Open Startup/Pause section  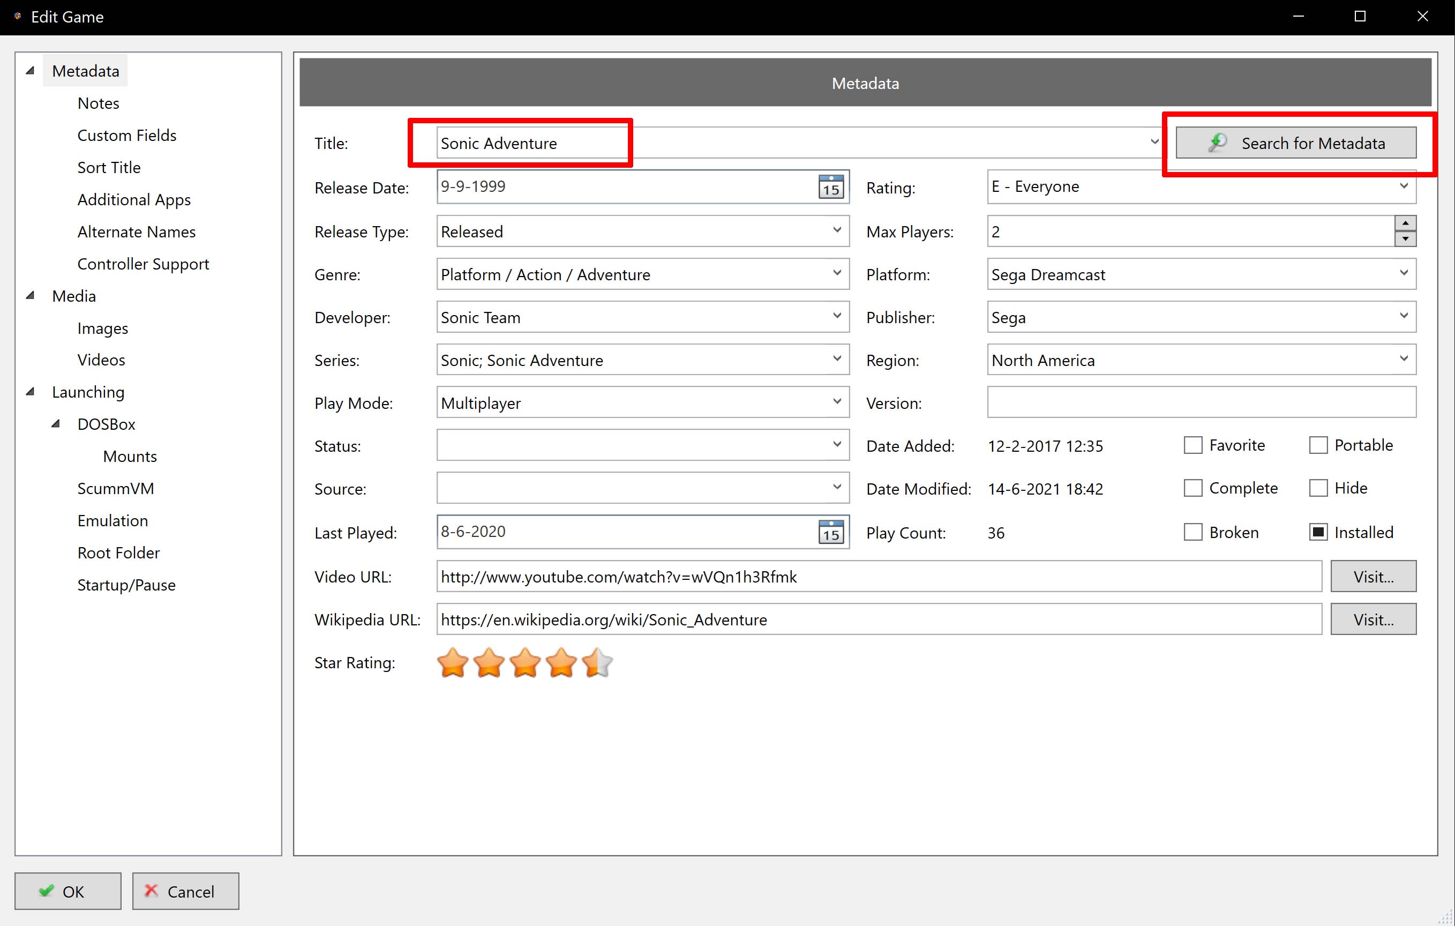click(126, 585)
